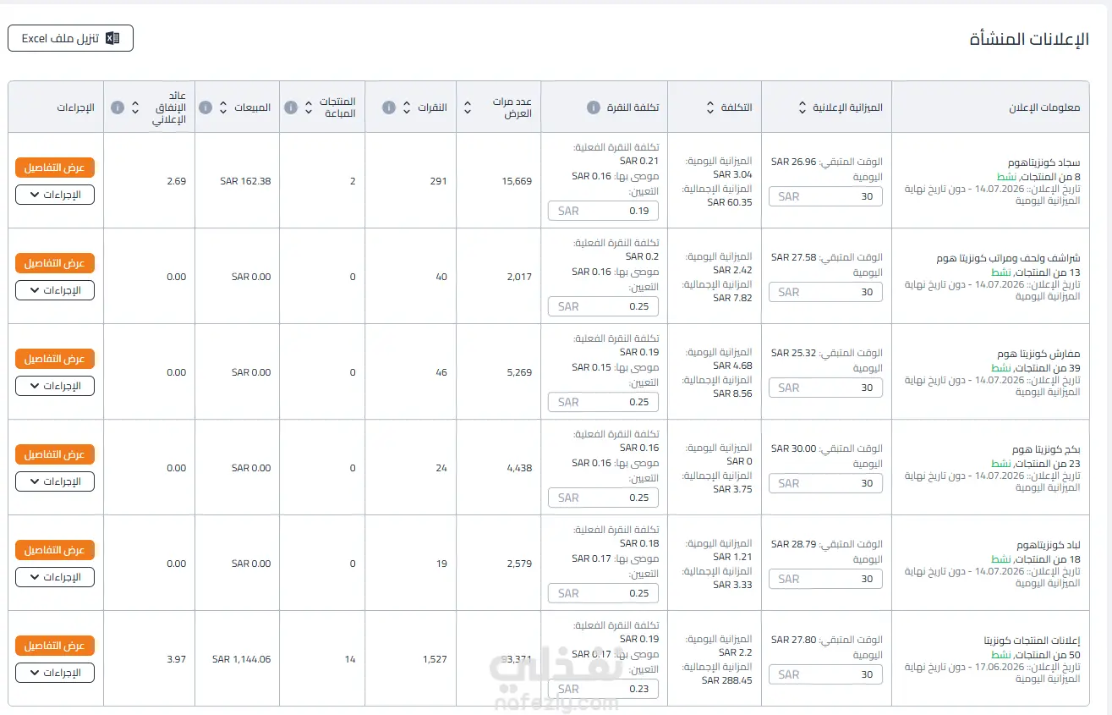Select the ad name لباد كونزيتاهوم
The height and width of the screenshot is (715, 1112).
(x=1049, y=544)
